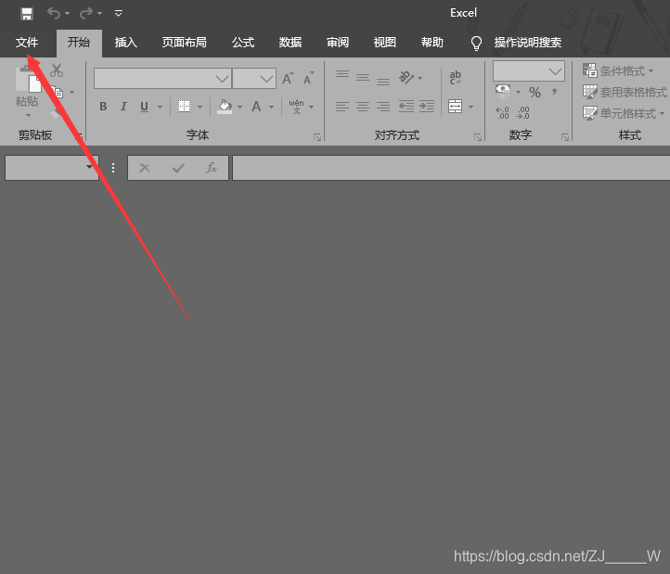This screenshot has width=670, height=574.
Task: Open the 页面布局 tab
Action: point(184,43)
